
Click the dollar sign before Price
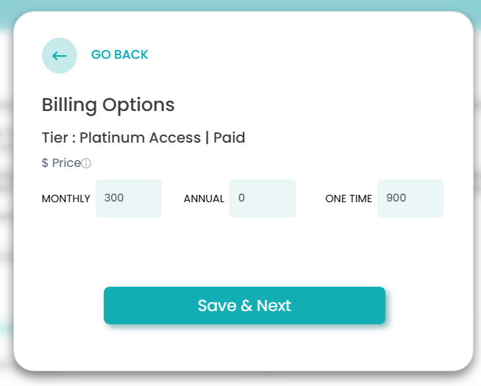46,163
